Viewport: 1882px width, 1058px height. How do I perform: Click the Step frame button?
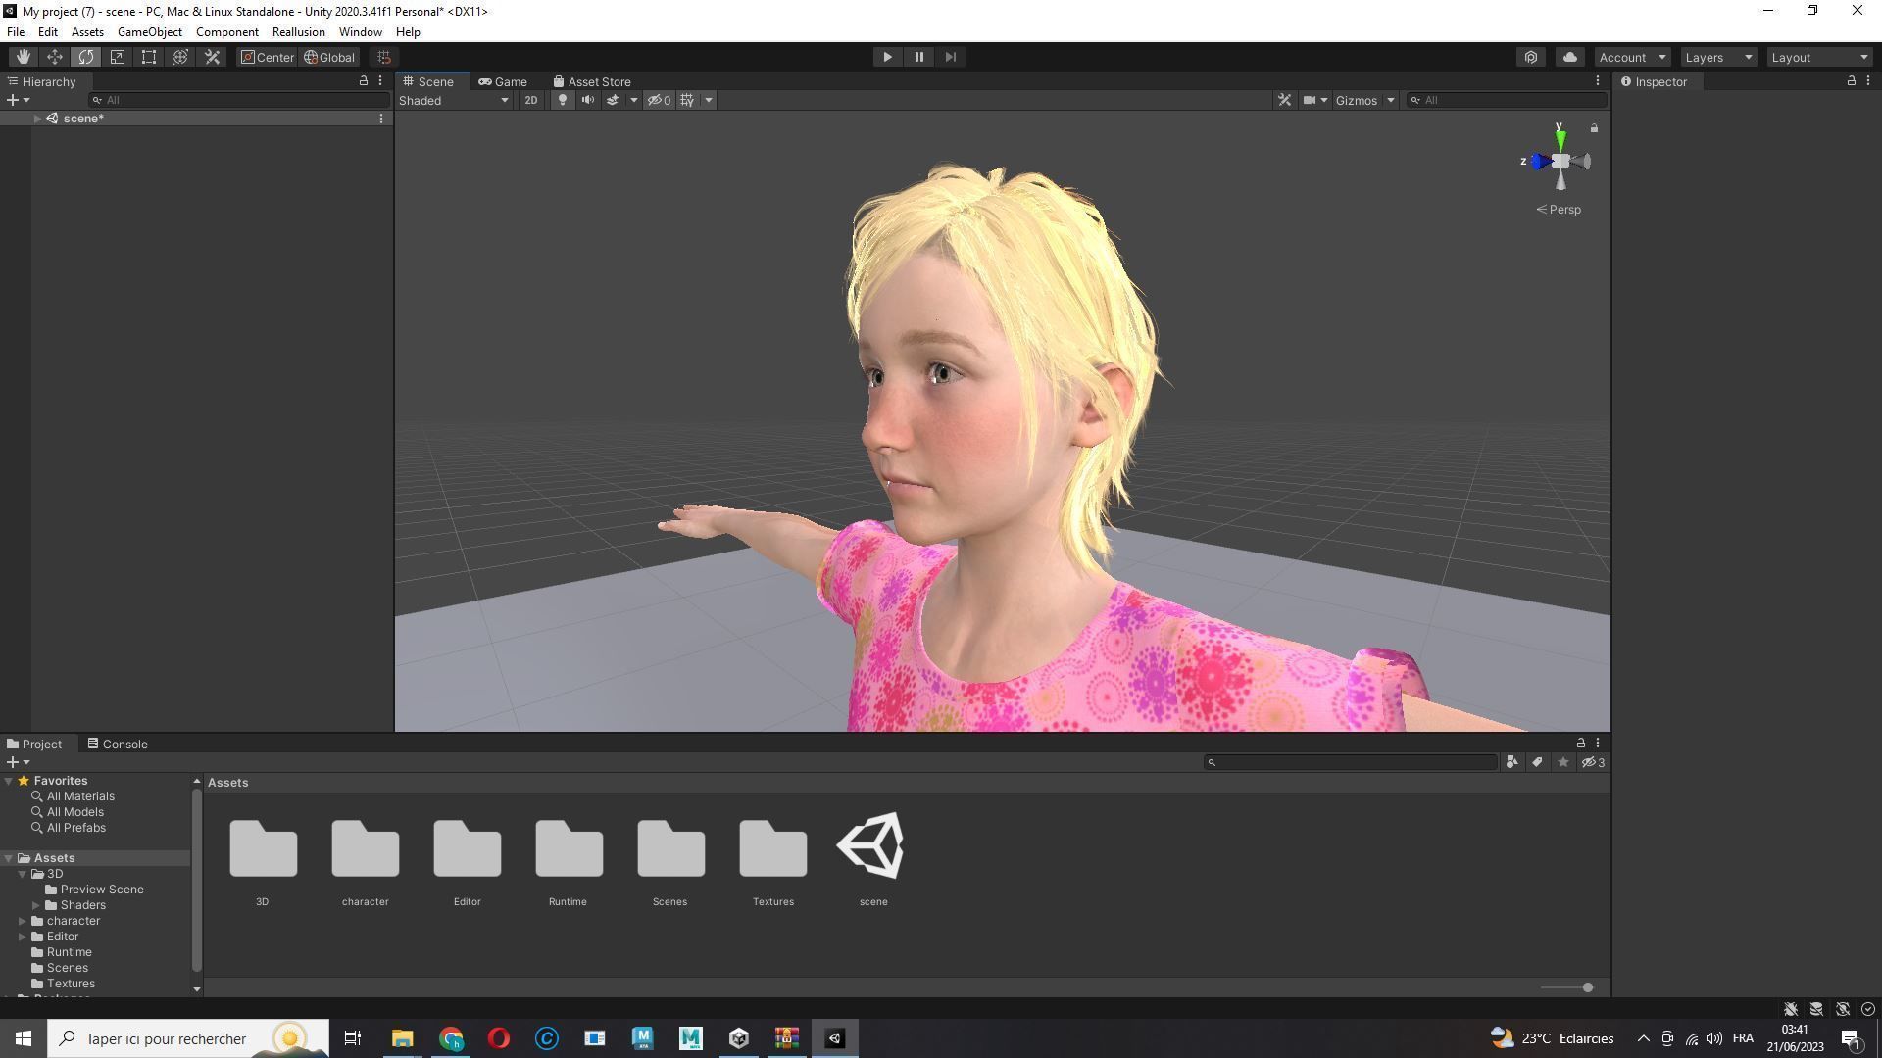(x=950, y=57)
